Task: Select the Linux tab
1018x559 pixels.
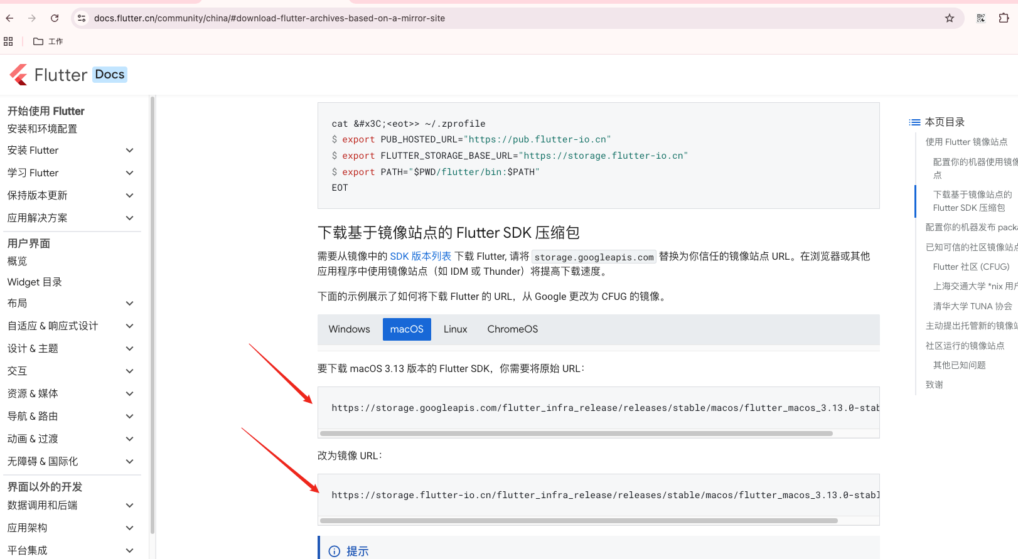Action: coord(455,329)
